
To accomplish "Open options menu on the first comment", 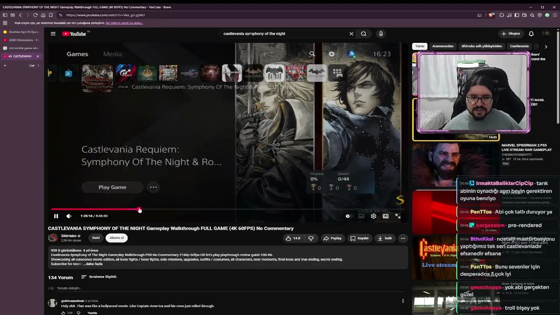I will click(x=403, y=301).
